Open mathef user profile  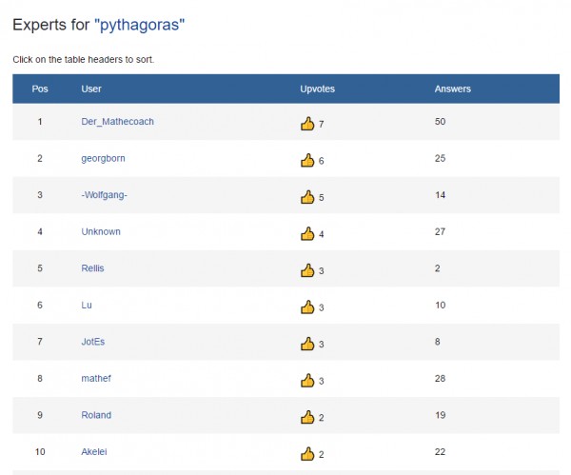pyautogui.click(x=97, y=378)
